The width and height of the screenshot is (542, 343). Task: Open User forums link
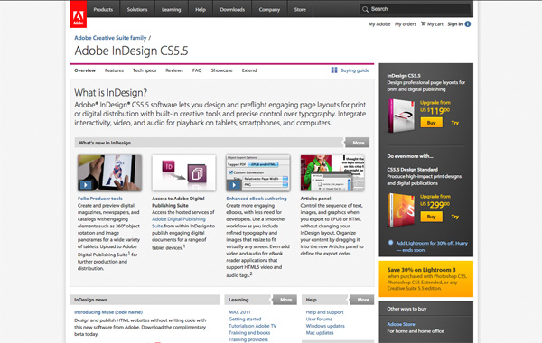319,320
